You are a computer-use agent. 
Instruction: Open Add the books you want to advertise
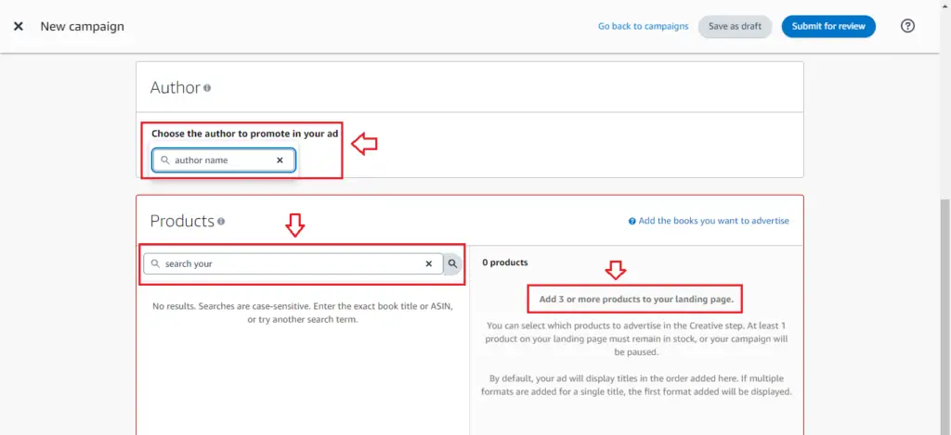tap(713, 221)
